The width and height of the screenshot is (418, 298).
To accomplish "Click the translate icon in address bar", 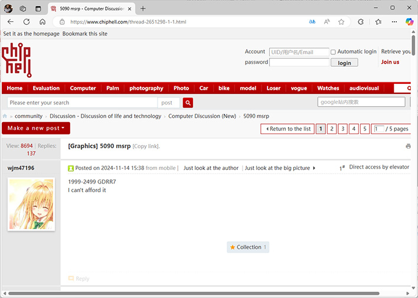I will pyautogui.click(x=312, y=22).
